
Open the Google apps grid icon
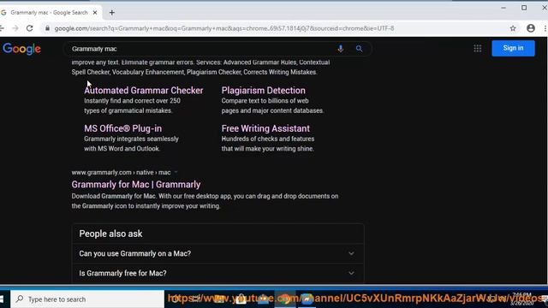pyautogui.click(x=478, y=49)
